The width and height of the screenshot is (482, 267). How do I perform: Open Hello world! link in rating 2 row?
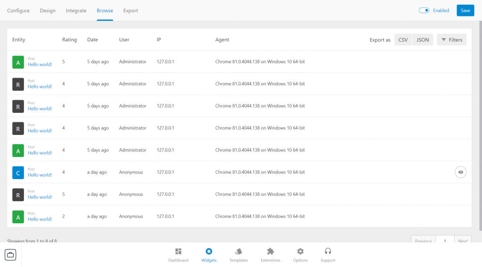click(40, 219)
